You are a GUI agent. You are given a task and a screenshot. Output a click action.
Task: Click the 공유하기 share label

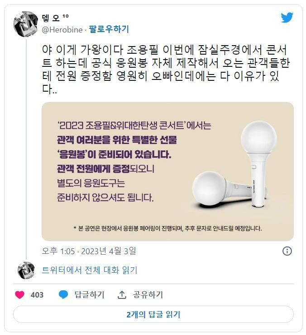148,295
